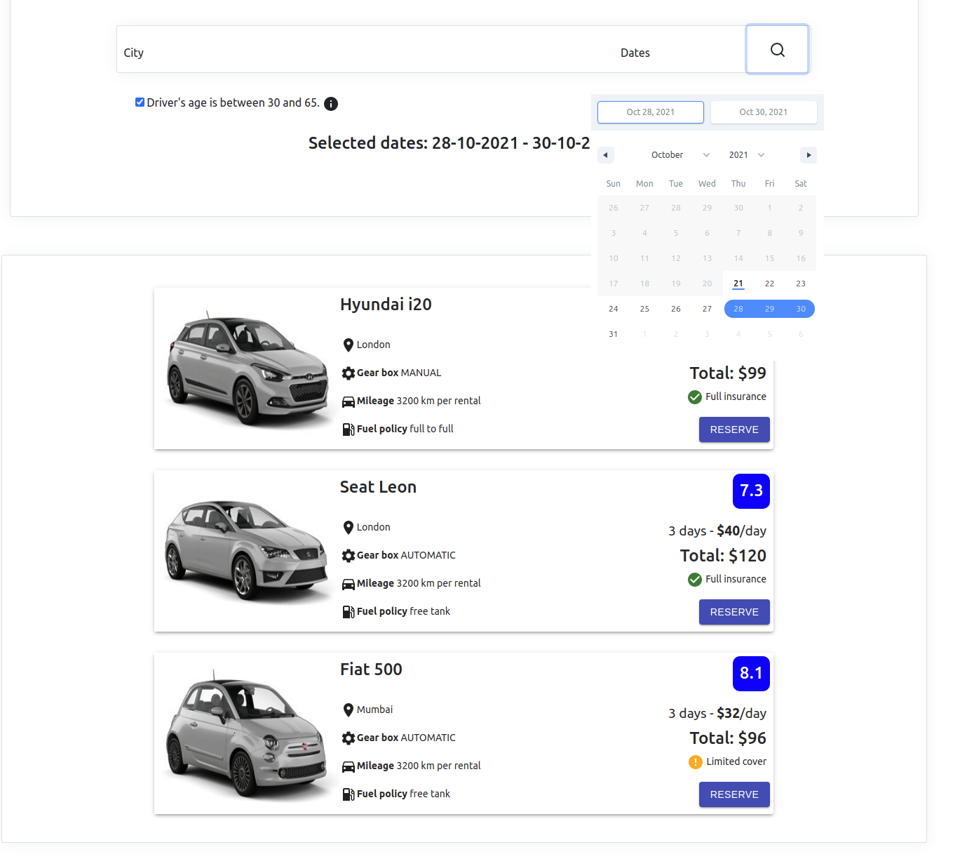
Task: Click Seat Leon fuel pump icon
Action: (x=349, y=612)
